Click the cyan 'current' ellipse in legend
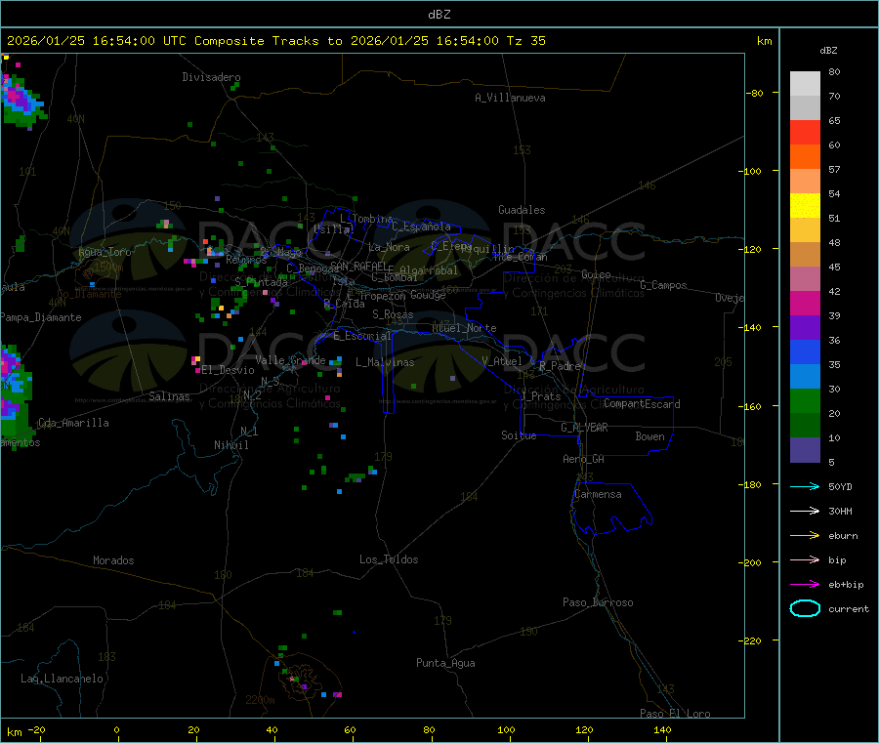This screenshot has width=879, height=743. click(x=805, y=608)
